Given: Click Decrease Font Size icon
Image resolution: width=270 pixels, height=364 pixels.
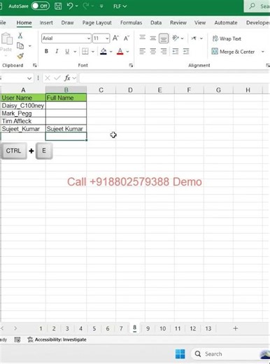Looking at the screenshot, I should [x=127, y=38].
